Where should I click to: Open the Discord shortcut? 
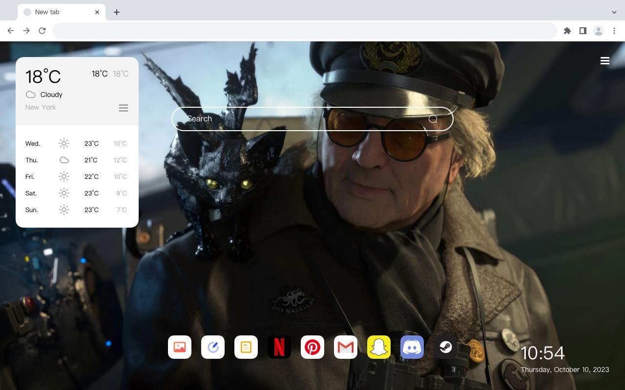point(412,347)
